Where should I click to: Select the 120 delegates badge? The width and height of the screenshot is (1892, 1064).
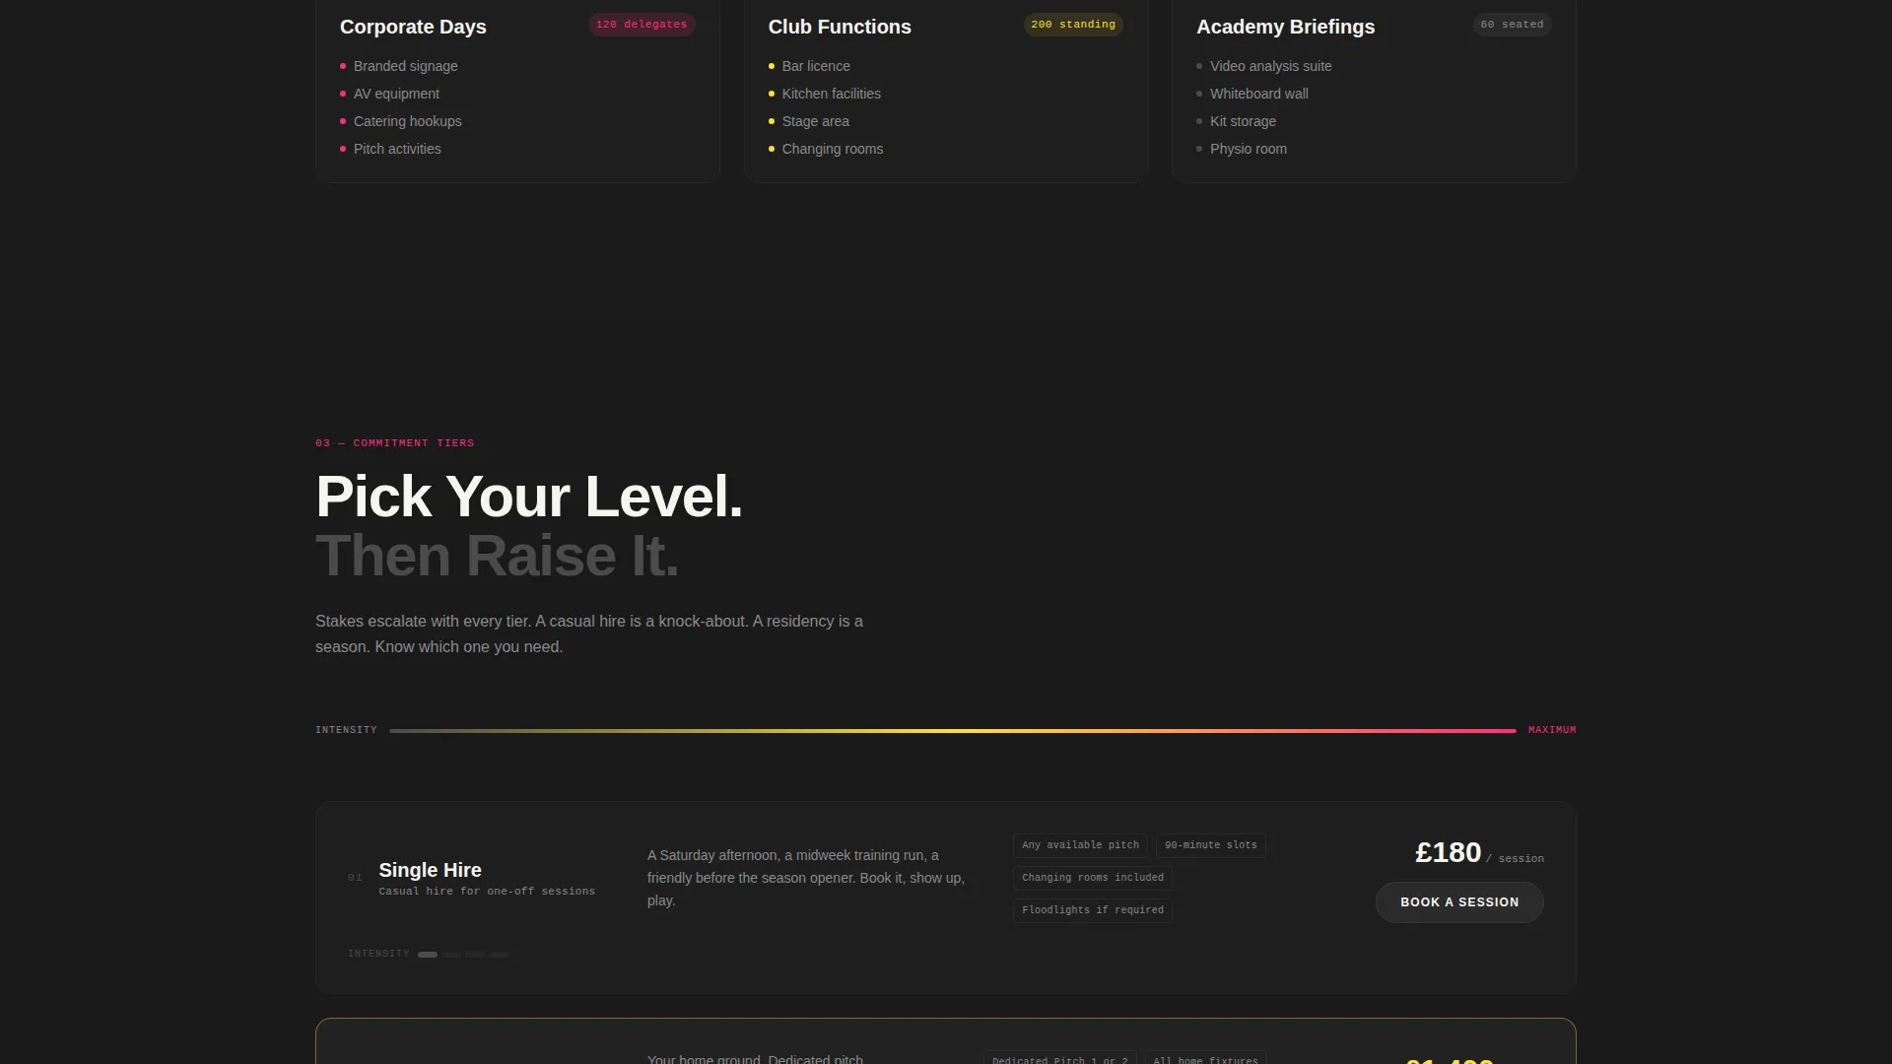point(642,25)
